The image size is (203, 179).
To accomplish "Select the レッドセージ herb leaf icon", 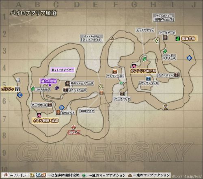I will point(33,89).
